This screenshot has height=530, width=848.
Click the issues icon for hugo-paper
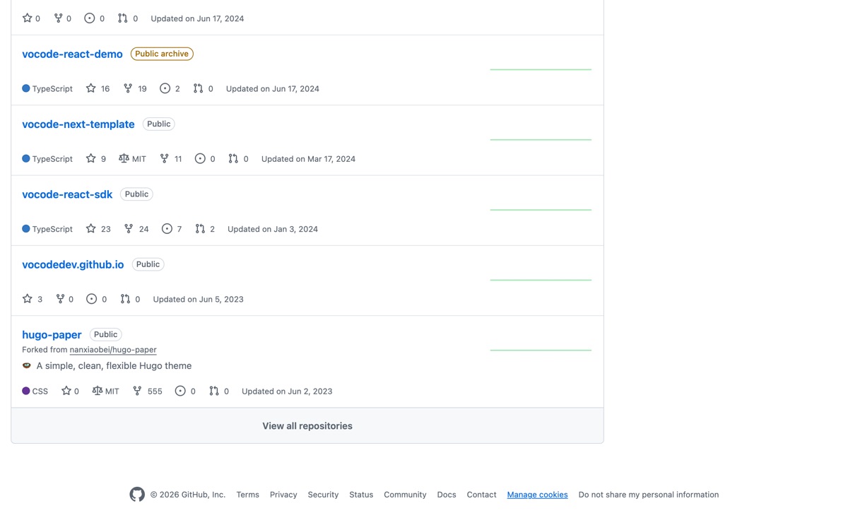180,391
